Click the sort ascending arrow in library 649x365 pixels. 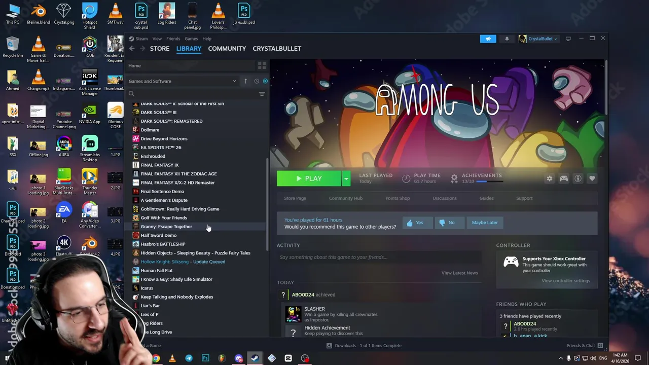click(245, 81)
